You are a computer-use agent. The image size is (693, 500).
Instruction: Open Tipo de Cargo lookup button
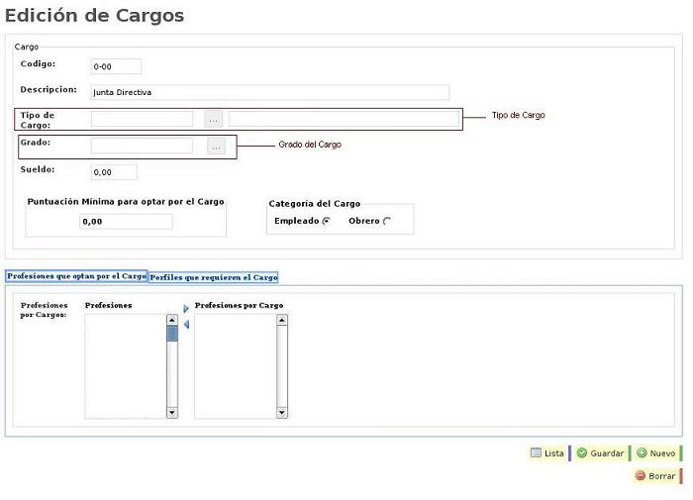214,119
